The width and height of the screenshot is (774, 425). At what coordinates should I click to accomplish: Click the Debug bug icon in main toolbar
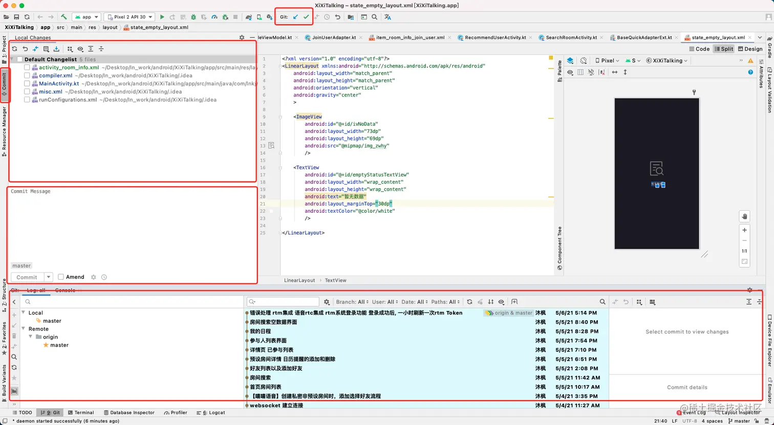coord(192,17)
